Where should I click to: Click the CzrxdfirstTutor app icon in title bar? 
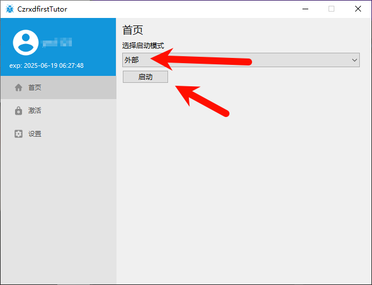click(x=10, y=9)
